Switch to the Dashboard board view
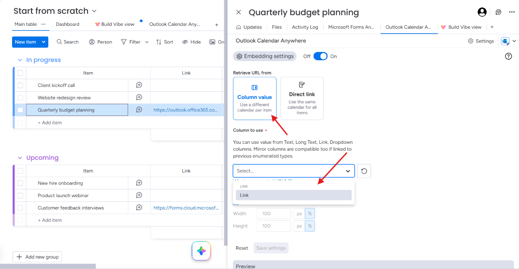 [68, 25]
